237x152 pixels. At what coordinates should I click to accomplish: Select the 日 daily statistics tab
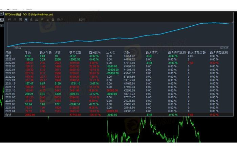(15, 20)
